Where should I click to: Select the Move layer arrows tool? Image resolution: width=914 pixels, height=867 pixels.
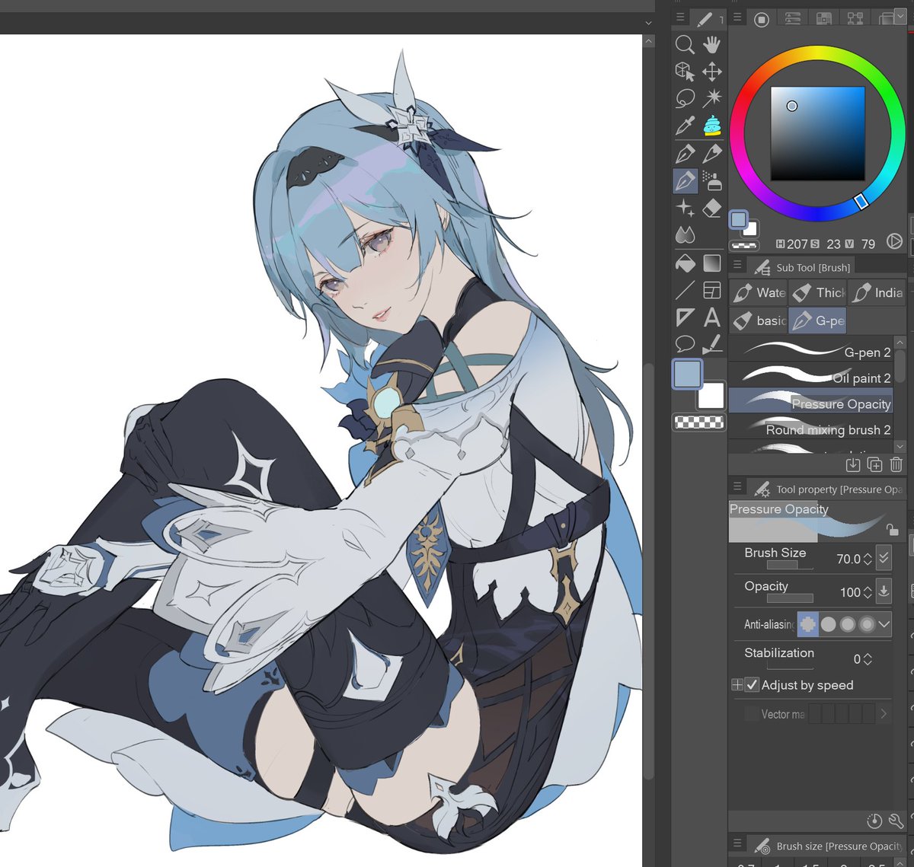[x=712, y=72]
